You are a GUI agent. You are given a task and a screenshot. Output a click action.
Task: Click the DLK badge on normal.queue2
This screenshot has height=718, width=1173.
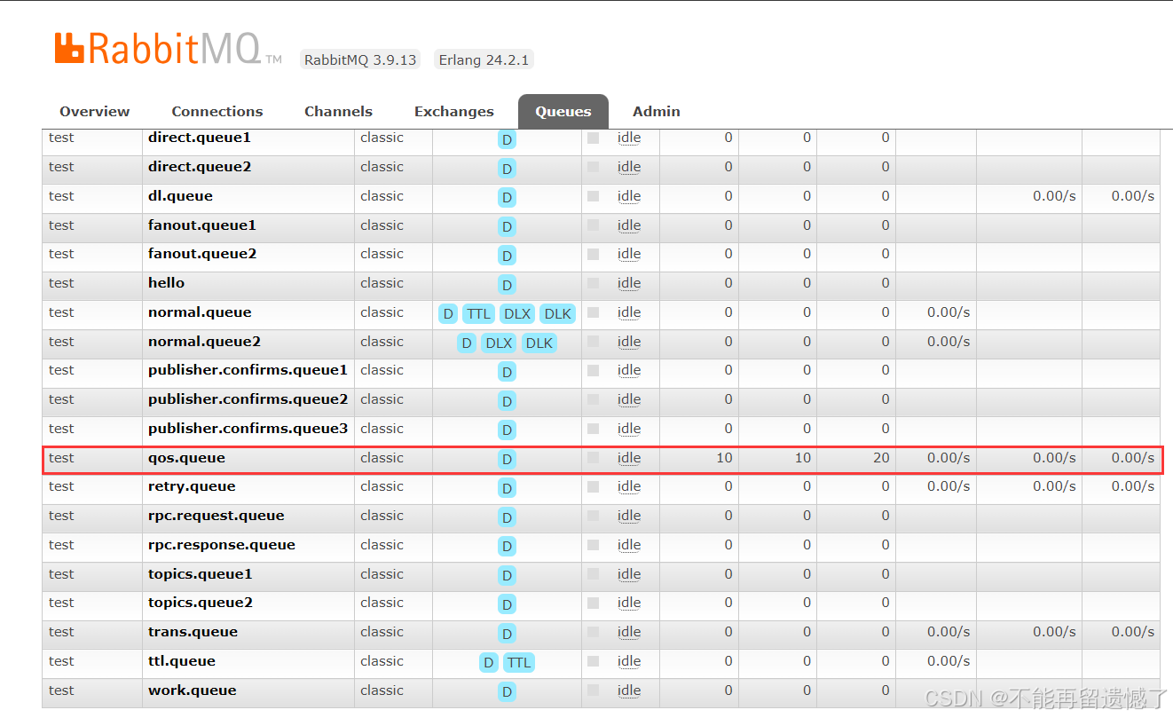pos(539,343)
